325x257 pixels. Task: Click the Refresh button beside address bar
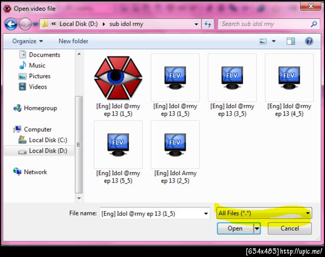click(x=208, y=24)
